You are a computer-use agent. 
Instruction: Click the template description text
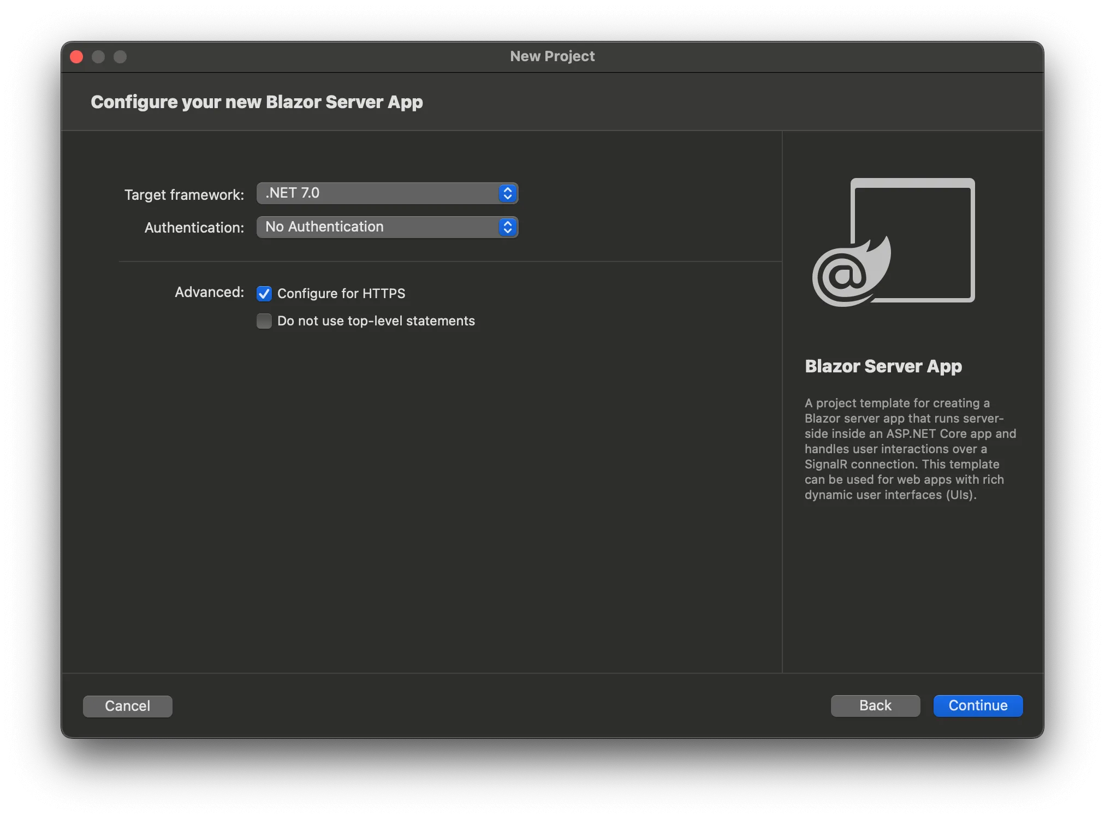click(x=910, y=449)
